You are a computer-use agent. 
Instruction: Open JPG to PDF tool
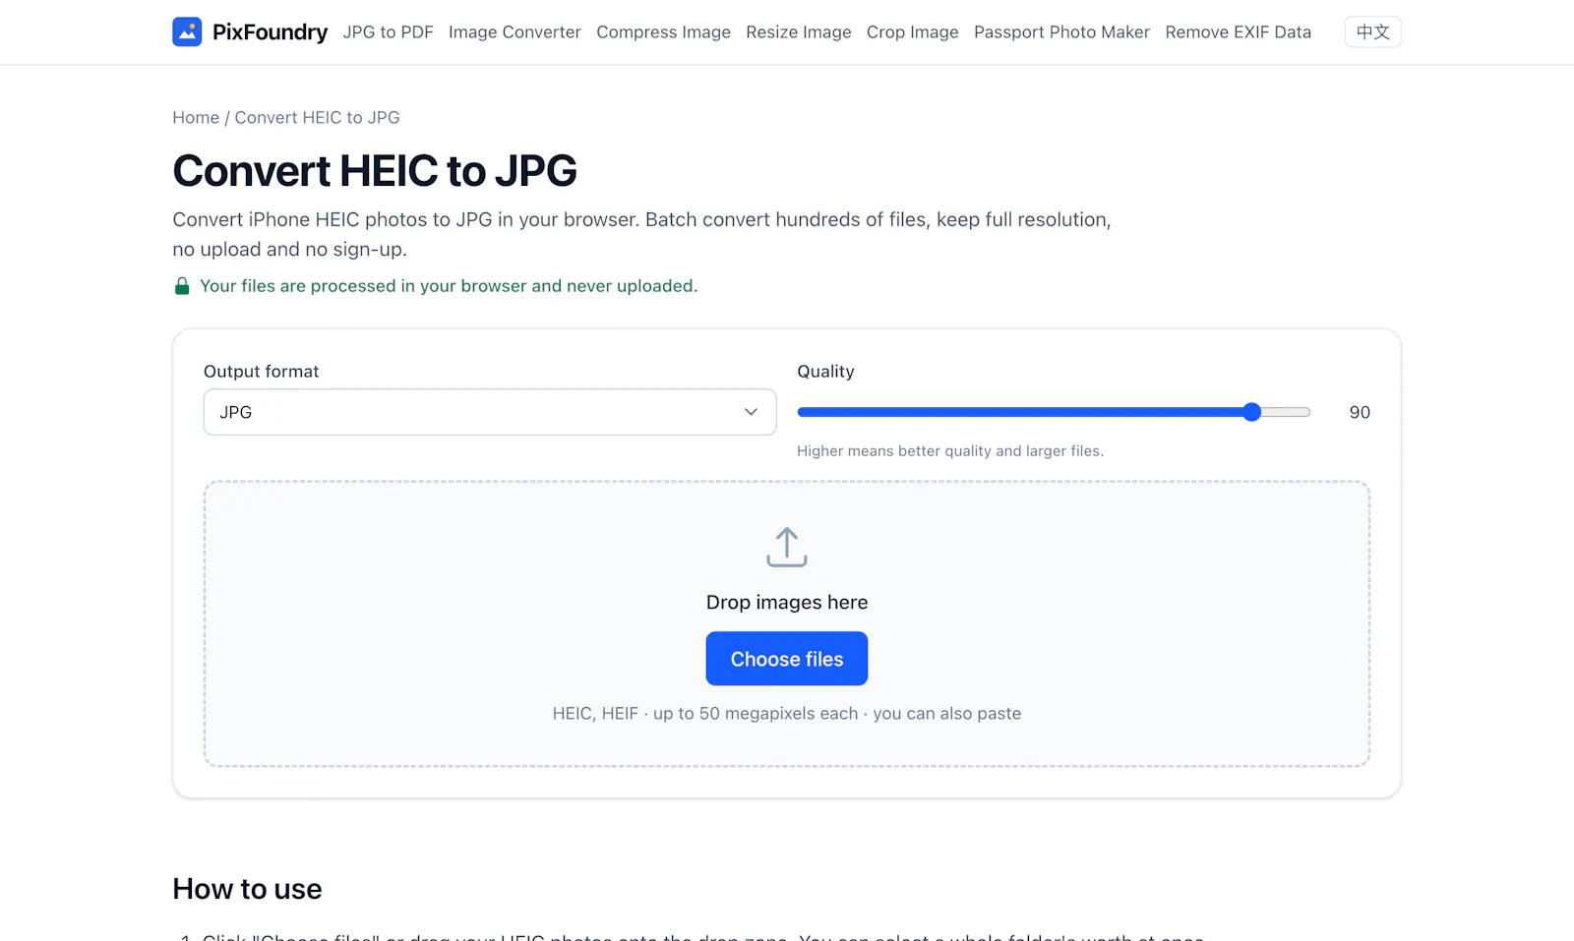[388, 32]
